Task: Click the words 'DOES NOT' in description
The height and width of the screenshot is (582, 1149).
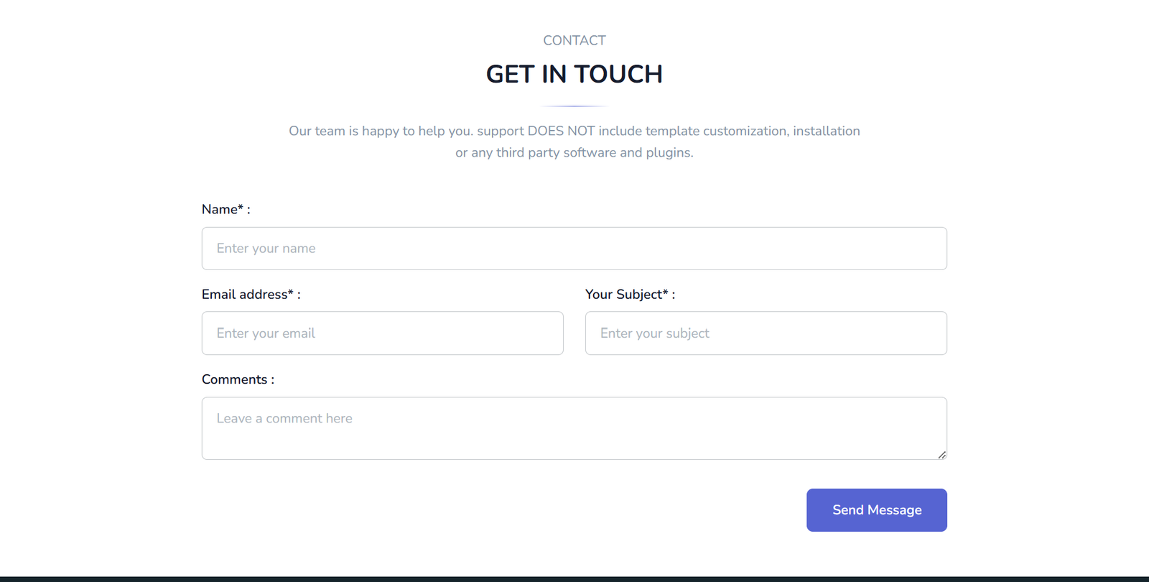Action: pos(562,131)
